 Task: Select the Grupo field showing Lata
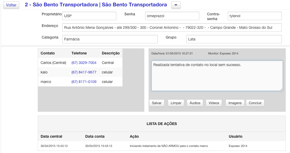click(x=234, y=39)
